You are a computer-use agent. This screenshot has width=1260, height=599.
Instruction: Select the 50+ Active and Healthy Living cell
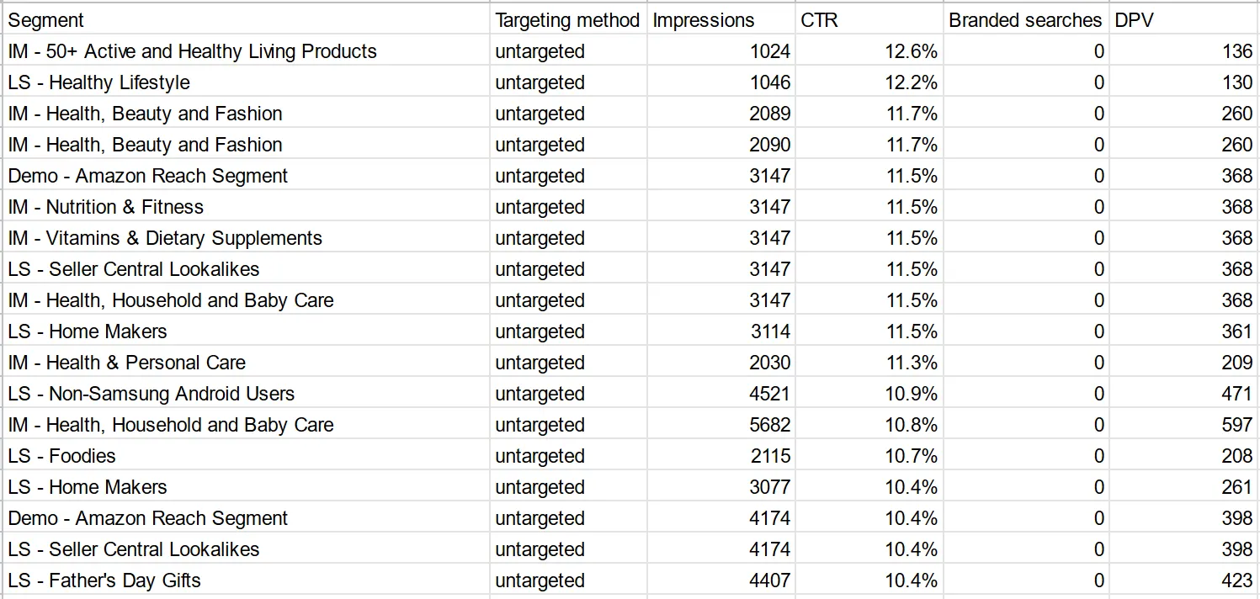(x=246, y=51)
